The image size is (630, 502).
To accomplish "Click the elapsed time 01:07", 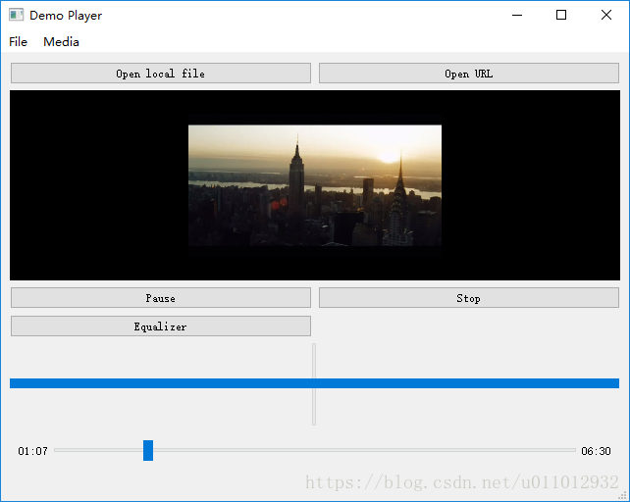I will [32, 451].
